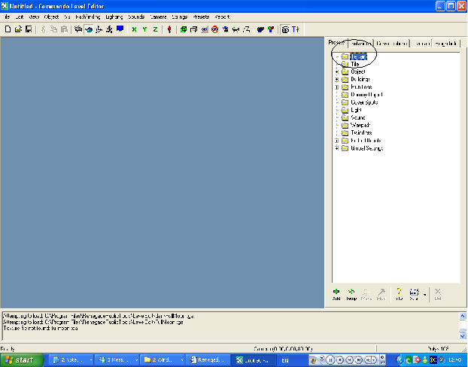Click the New level toolbar icon
This screenshot has height=367, width=468.
point(8,29)
